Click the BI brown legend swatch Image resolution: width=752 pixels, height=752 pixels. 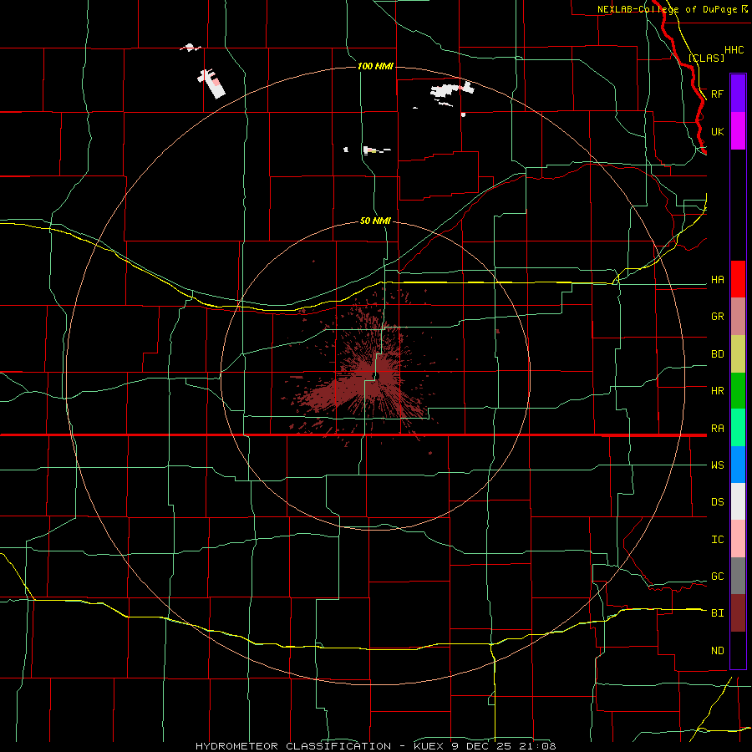[738, 613]
